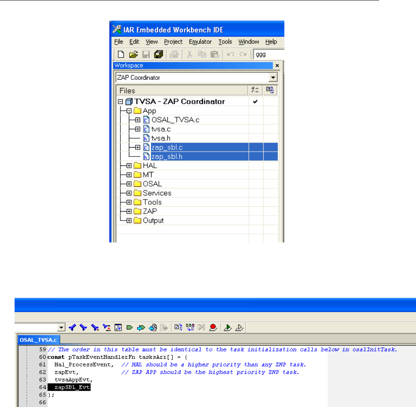Click the Undo arrow icon
Screen dimensions: 416x407
point(230,54)
